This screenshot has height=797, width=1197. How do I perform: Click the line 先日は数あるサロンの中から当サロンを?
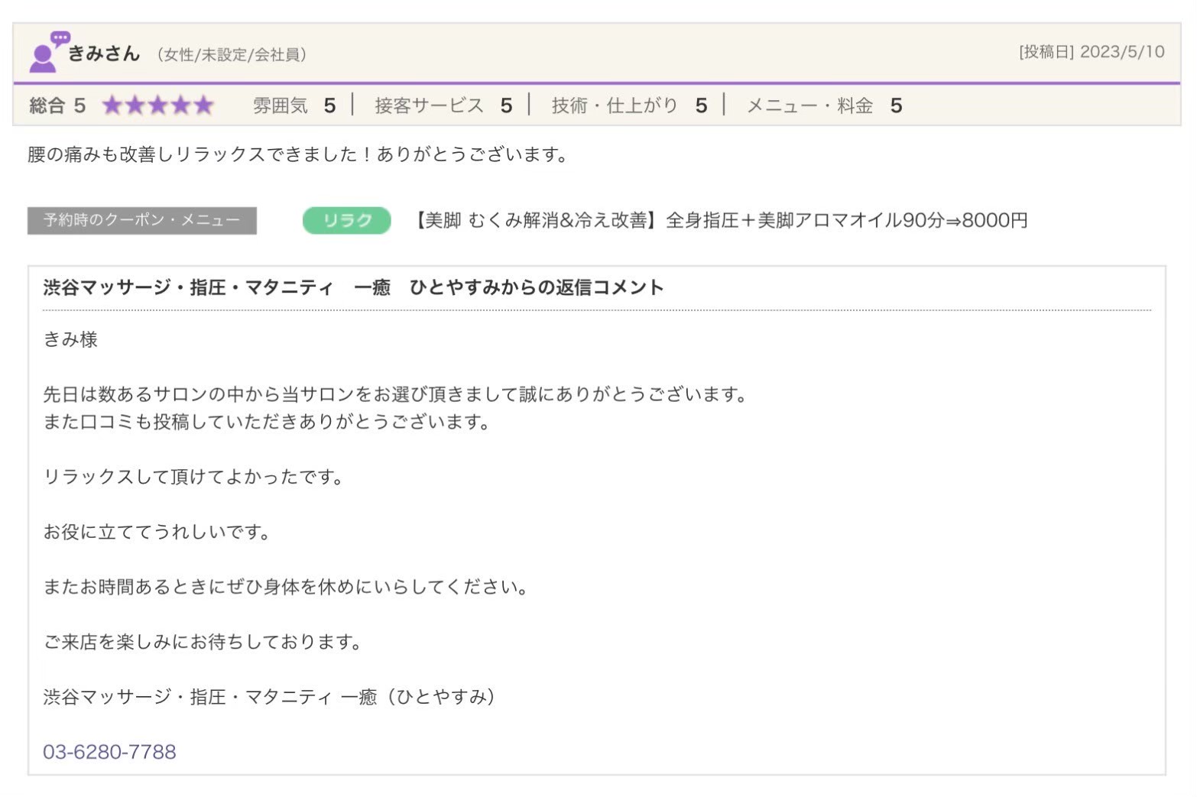(x=395, y=394)
